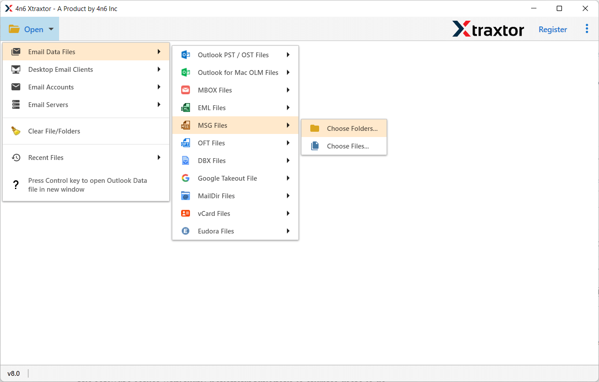Viewport: 599px width, 382px height.
Task: Click the Eudora Files E icon
Action: pyautogui.click(x=186, y=231)
